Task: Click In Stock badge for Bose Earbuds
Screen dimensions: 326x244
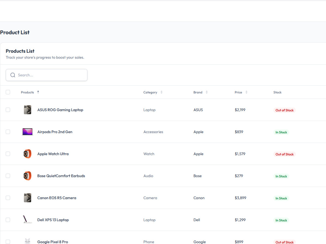Action: (281, 176)
